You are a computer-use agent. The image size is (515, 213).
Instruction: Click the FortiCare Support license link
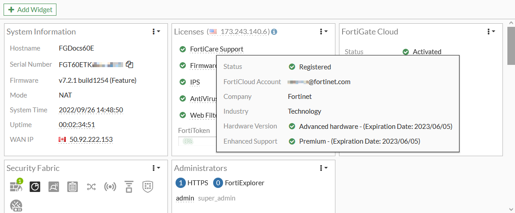pos(217,49)
